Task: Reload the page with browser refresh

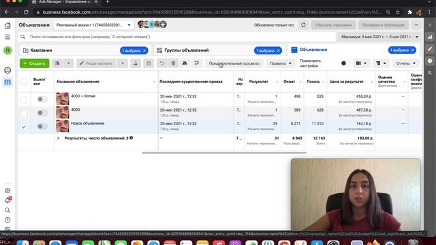Action: 26,12
